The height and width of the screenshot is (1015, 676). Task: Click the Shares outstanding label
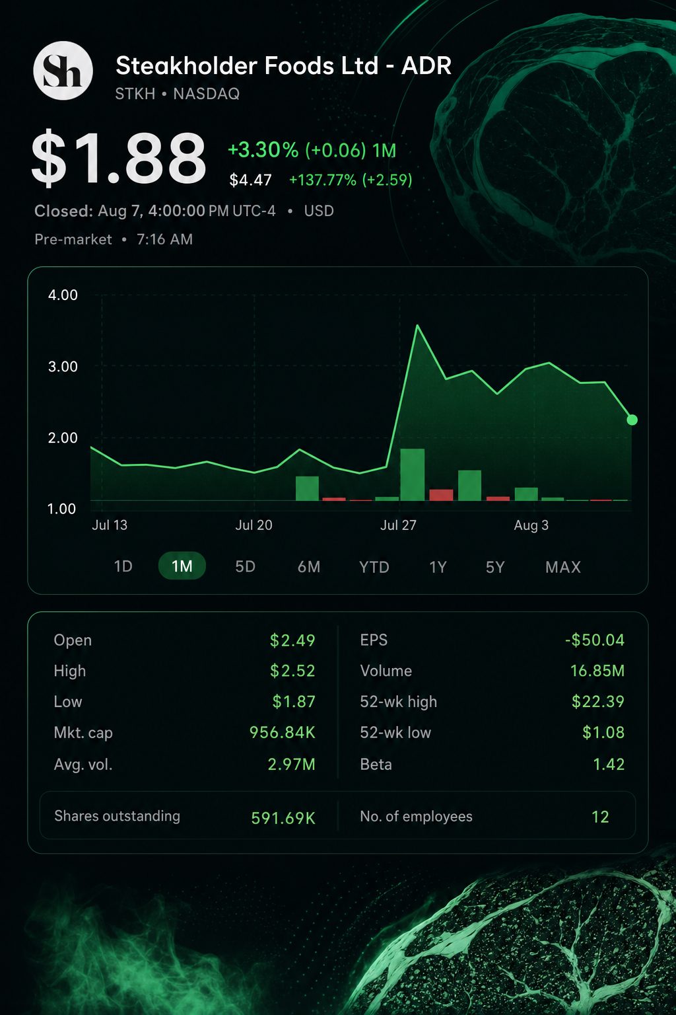coord(117,816)
